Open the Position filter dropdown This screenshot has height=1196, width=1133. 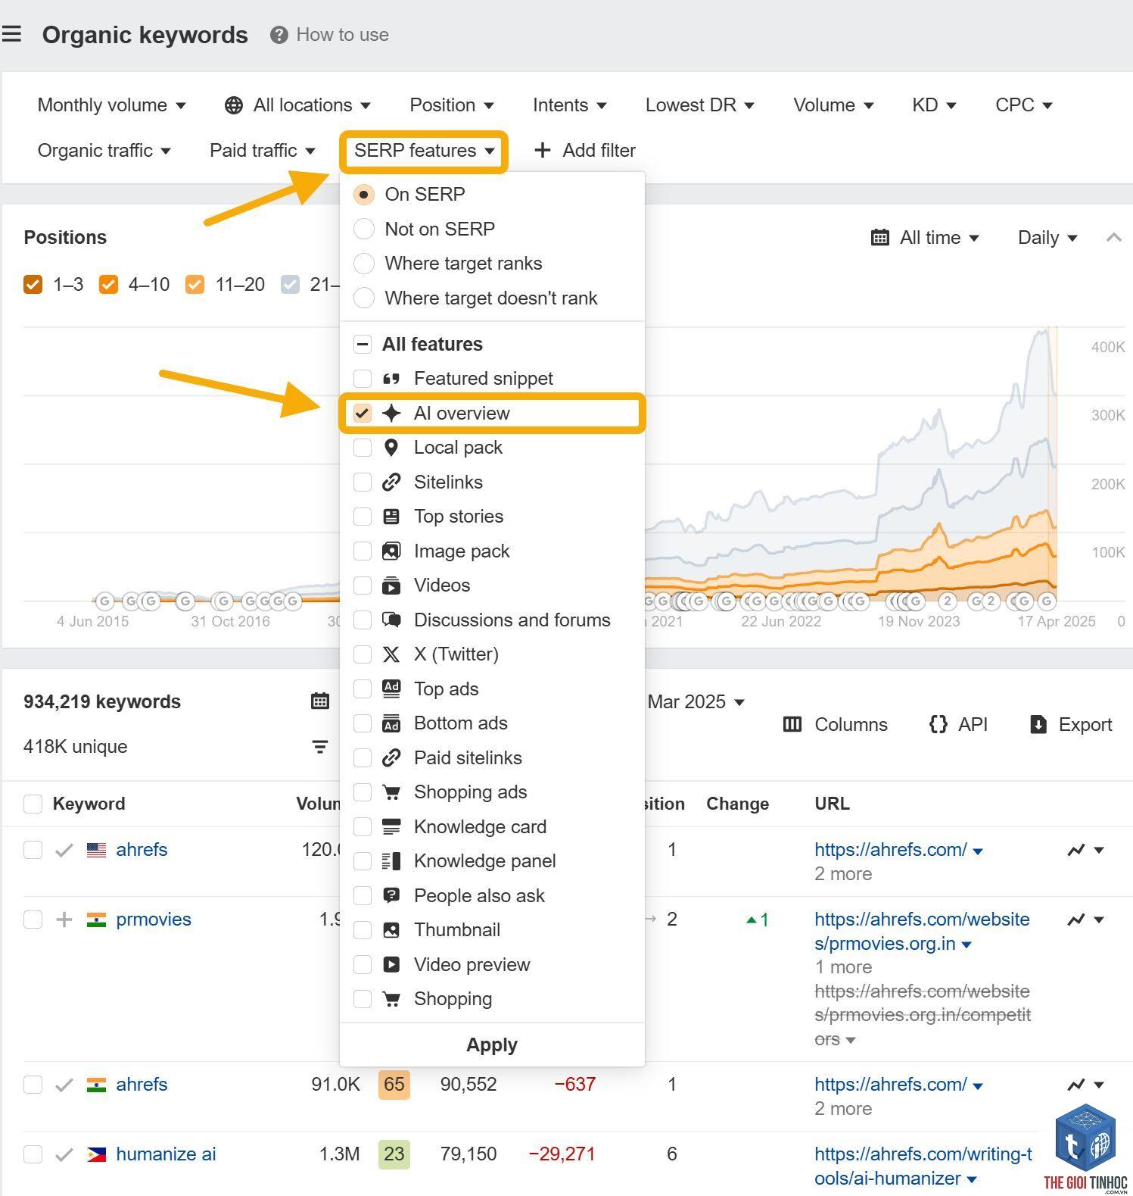tap(451, 105)
